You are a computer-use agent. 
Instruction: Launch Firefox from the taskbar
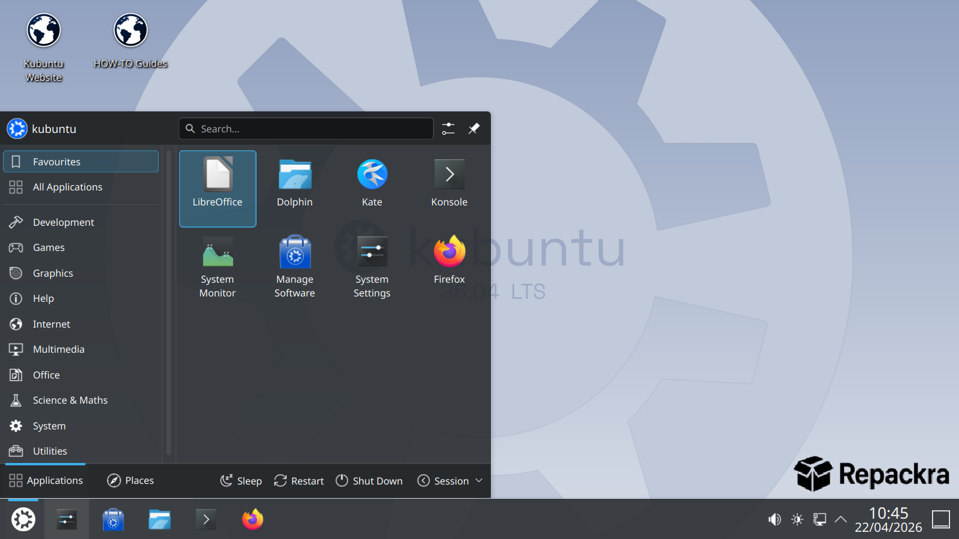tap(252, 519)
